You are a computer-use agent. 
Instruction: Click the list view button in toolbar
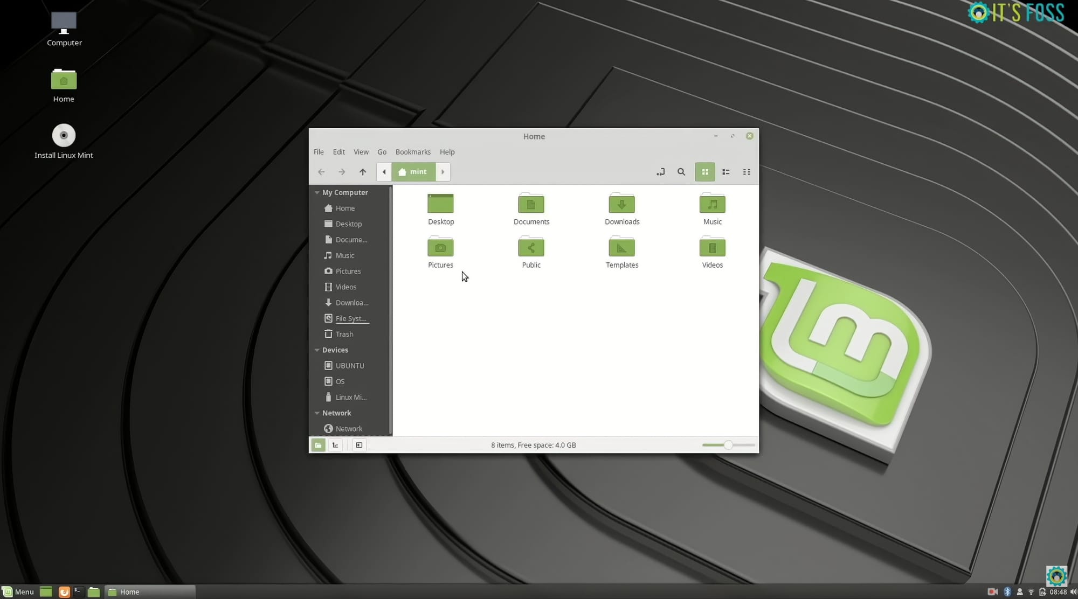726,172
